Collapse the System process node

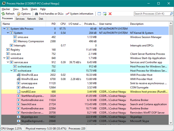(8, 33)
